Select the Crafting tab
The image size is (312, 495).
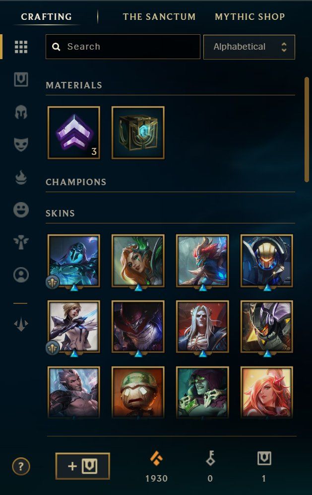46,17
